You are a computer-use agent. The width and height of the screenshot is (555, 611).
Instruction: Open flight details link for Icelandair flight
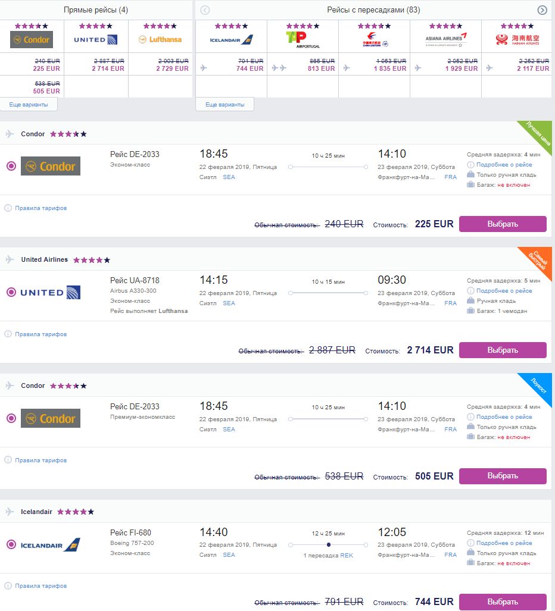(504, 543)
